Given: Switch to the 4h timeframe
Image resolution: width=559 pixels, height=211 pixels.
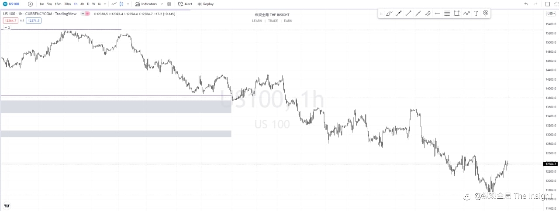Looking at the screenshot, I should click(x=82, y=4).
